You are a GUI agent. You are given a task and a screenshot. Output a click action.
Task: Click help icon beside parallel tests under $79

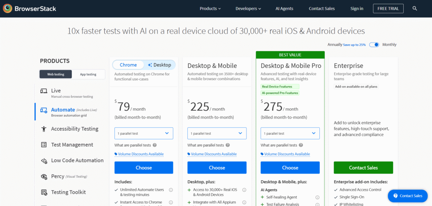tap(154, 145)
